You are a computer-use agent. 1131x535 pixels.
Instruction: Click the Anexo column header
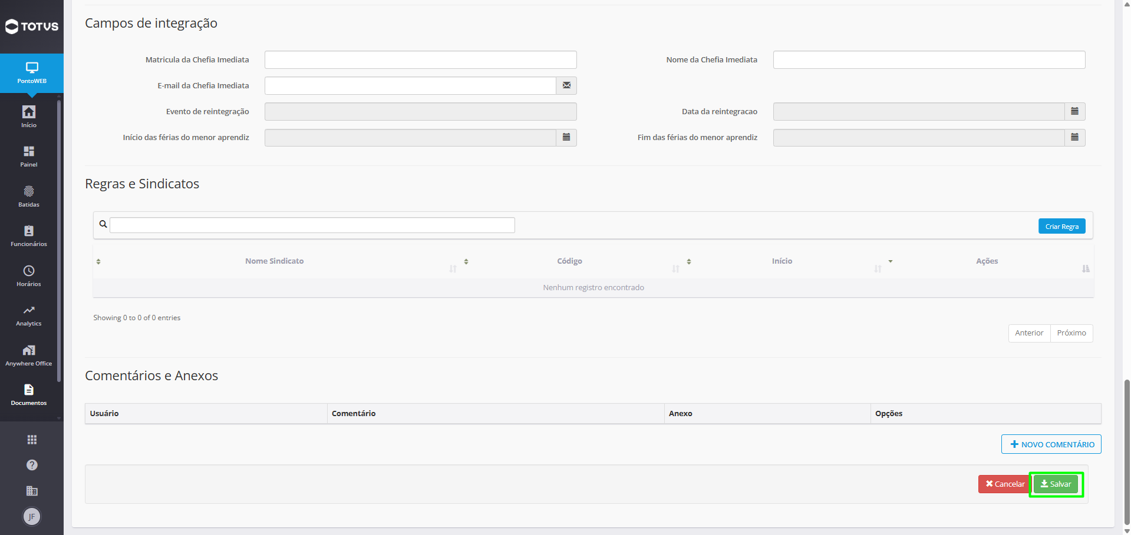tap(767, 413)
